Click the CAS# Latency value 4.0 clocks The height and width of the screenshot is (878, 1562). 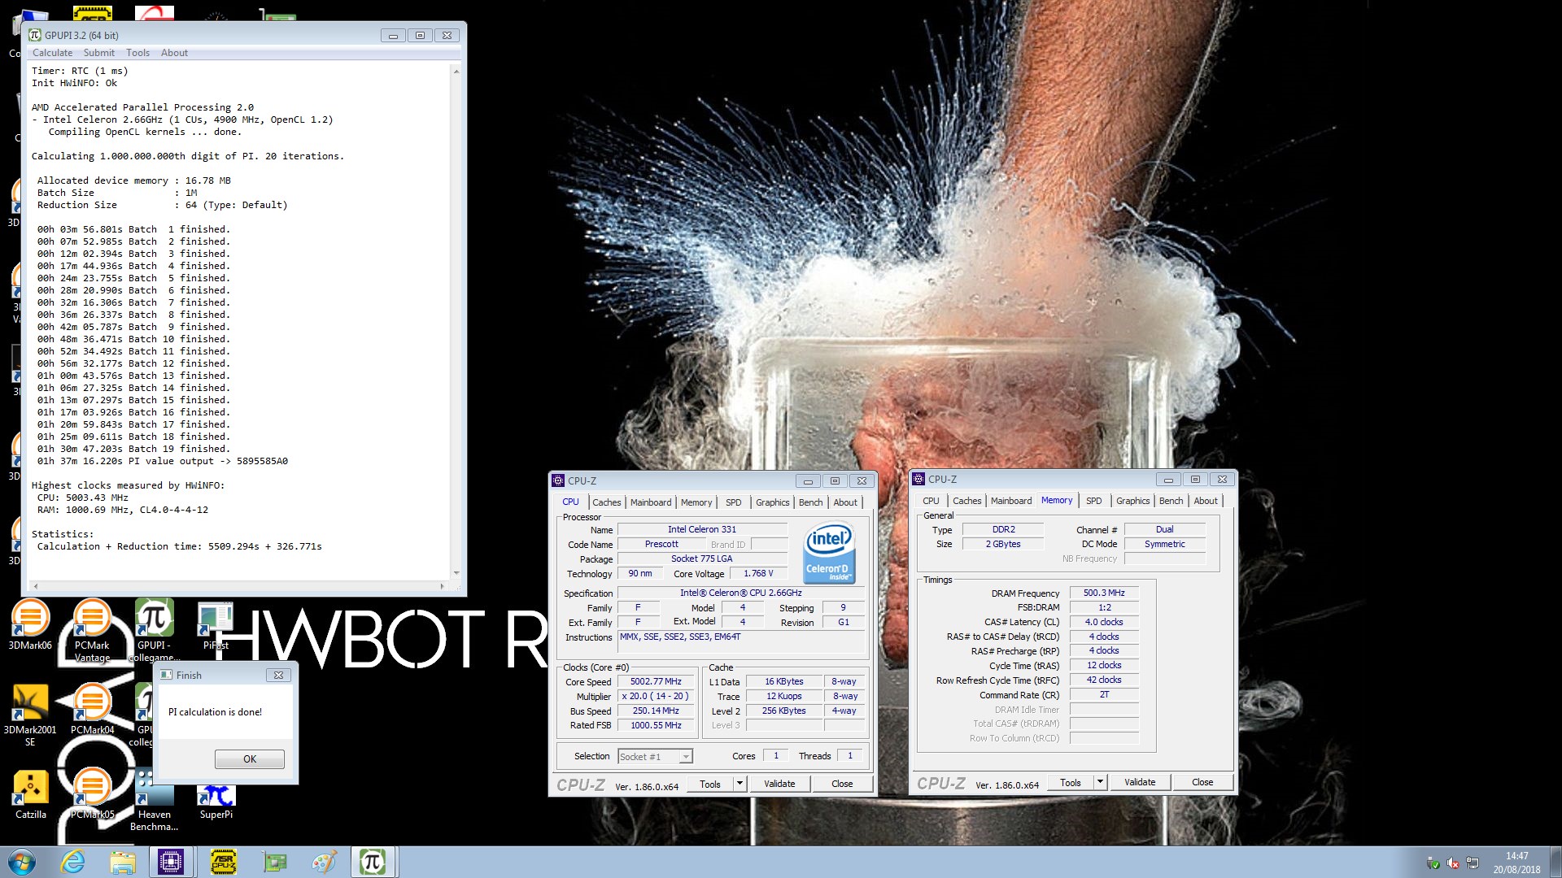coord(1104,622)
